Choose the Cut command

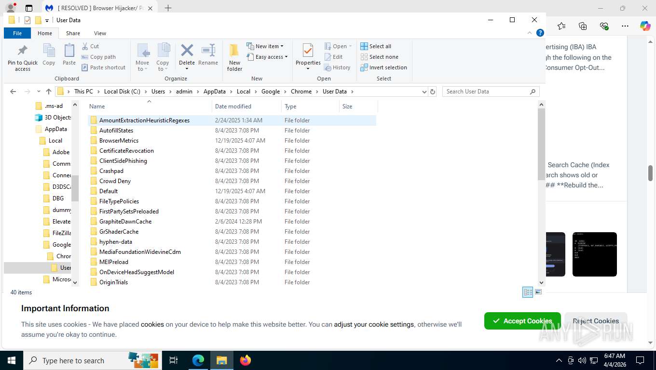(90, 46)
